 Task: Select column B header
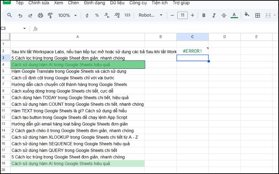point(160,37)
